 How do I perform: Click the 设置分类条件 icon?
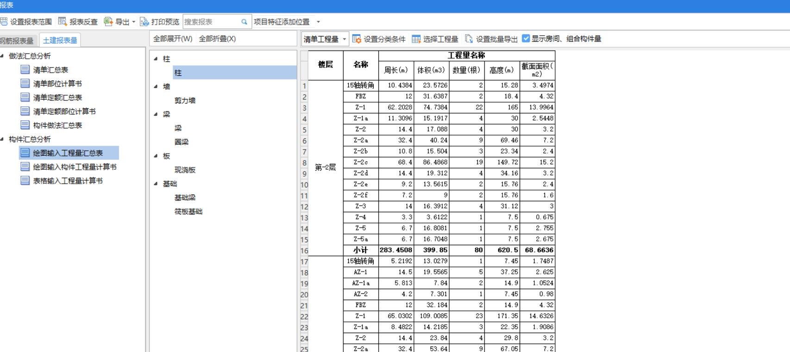pyautogui.click(x=357, y=39)
